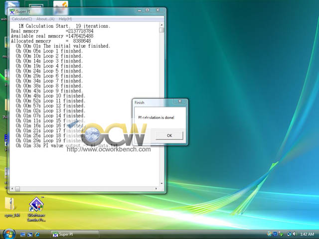Click the 'Loop 12 finished.' line
Image resolution: width=319 pixels, height=239 pixels.
click(x=50, y=106)
